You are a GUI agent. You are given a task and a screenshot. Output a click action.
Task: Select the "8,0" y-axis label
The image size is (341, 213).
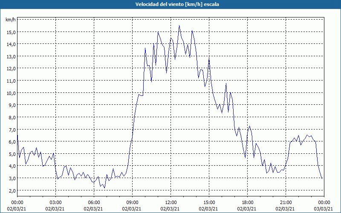click(x=12, y=118)
